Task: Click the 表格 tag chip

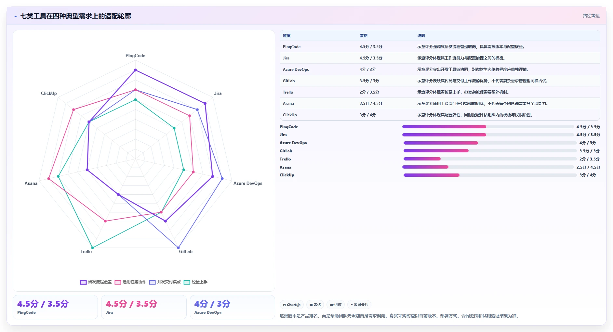Action: 315,305
